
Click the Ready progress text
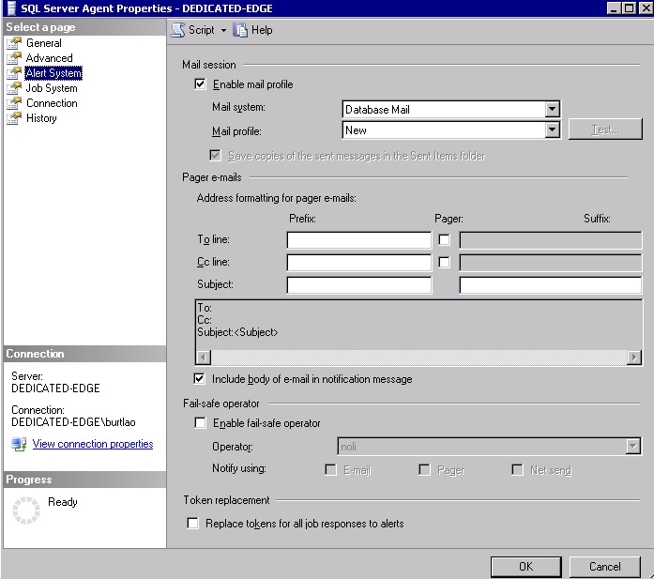tap(63, 502)
